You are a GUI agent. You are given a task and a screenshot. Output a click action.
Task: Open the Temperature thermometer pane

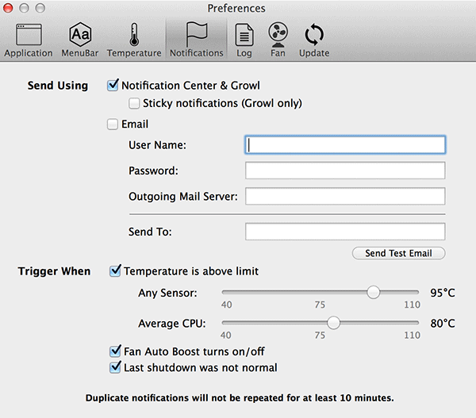point(134,40)
